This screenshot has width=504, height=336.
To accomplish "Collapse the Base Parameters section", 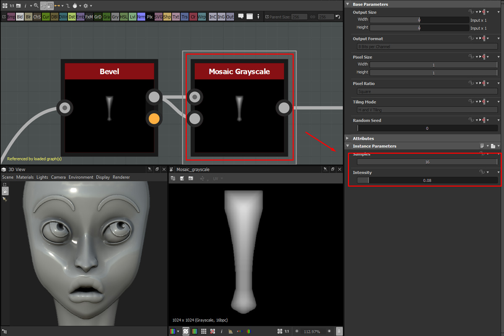I will coord(347,4).
